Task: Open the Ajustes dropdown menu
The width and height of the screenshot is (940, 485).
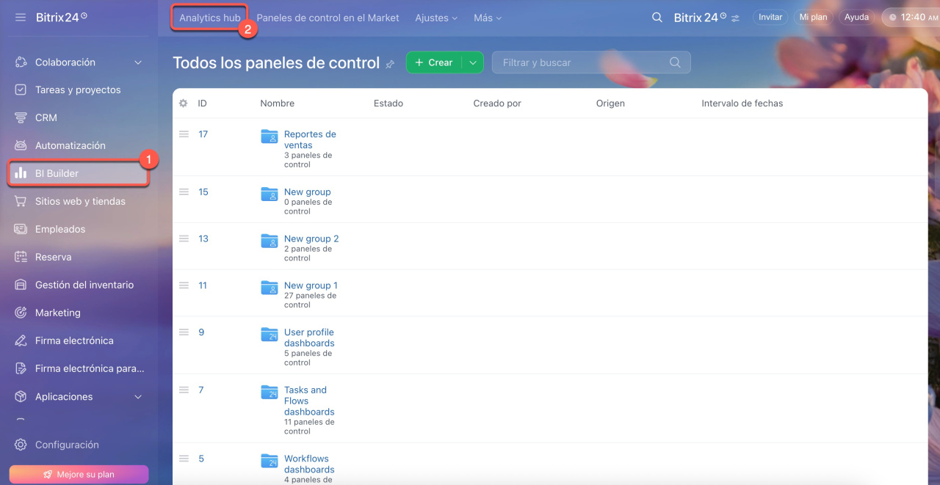Action: point(436,18)
